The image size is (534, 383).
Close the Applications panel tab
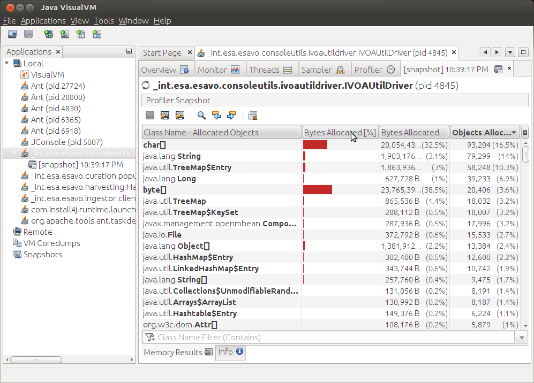[x=58, y=52]
